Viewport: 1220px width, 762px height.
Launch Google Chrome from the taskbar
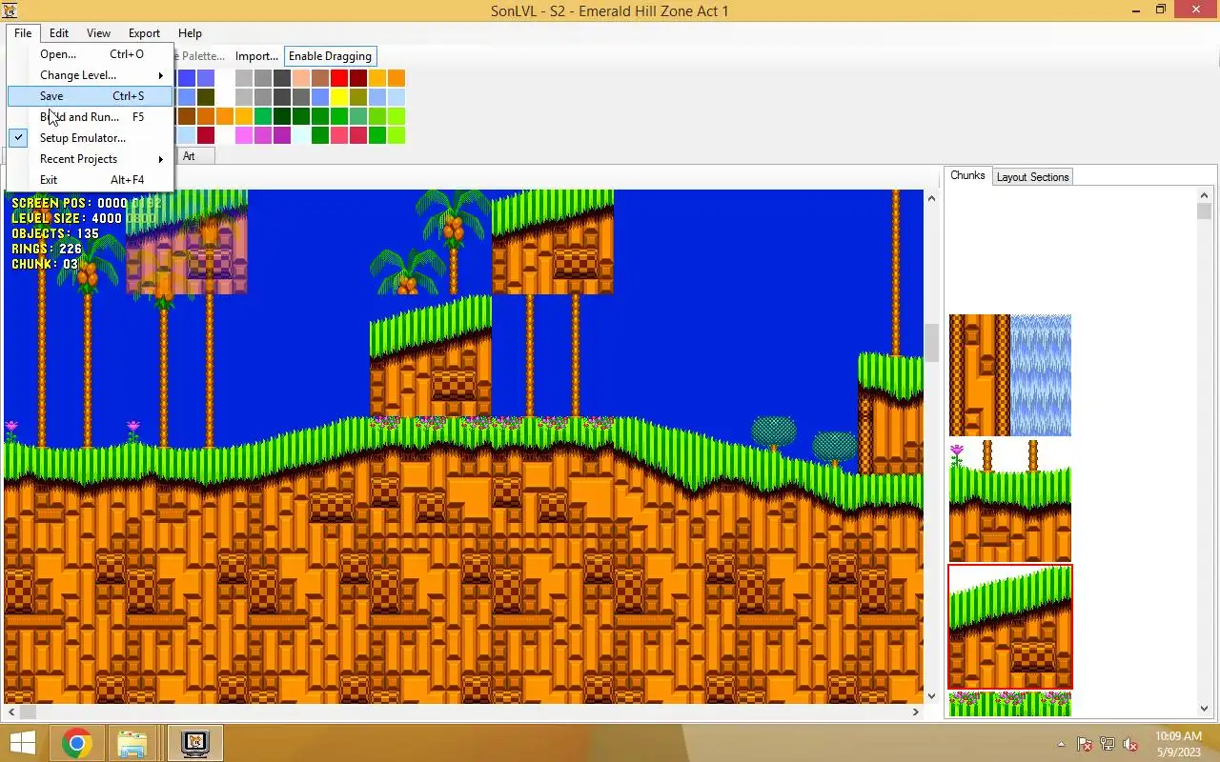(x=77, y=743)
